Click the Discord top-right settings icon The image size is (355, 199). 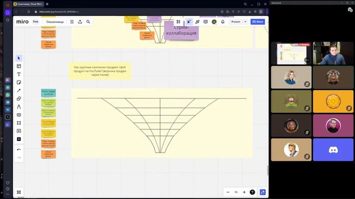point(350,9)
